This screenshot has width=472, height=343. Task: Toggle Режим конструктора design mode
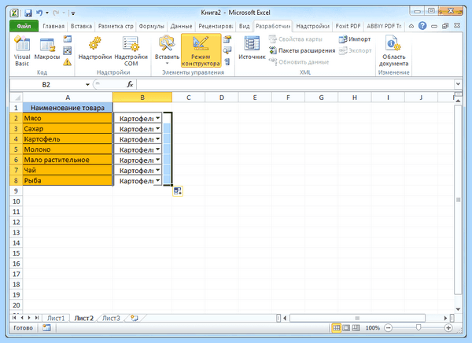click(201, 50)
